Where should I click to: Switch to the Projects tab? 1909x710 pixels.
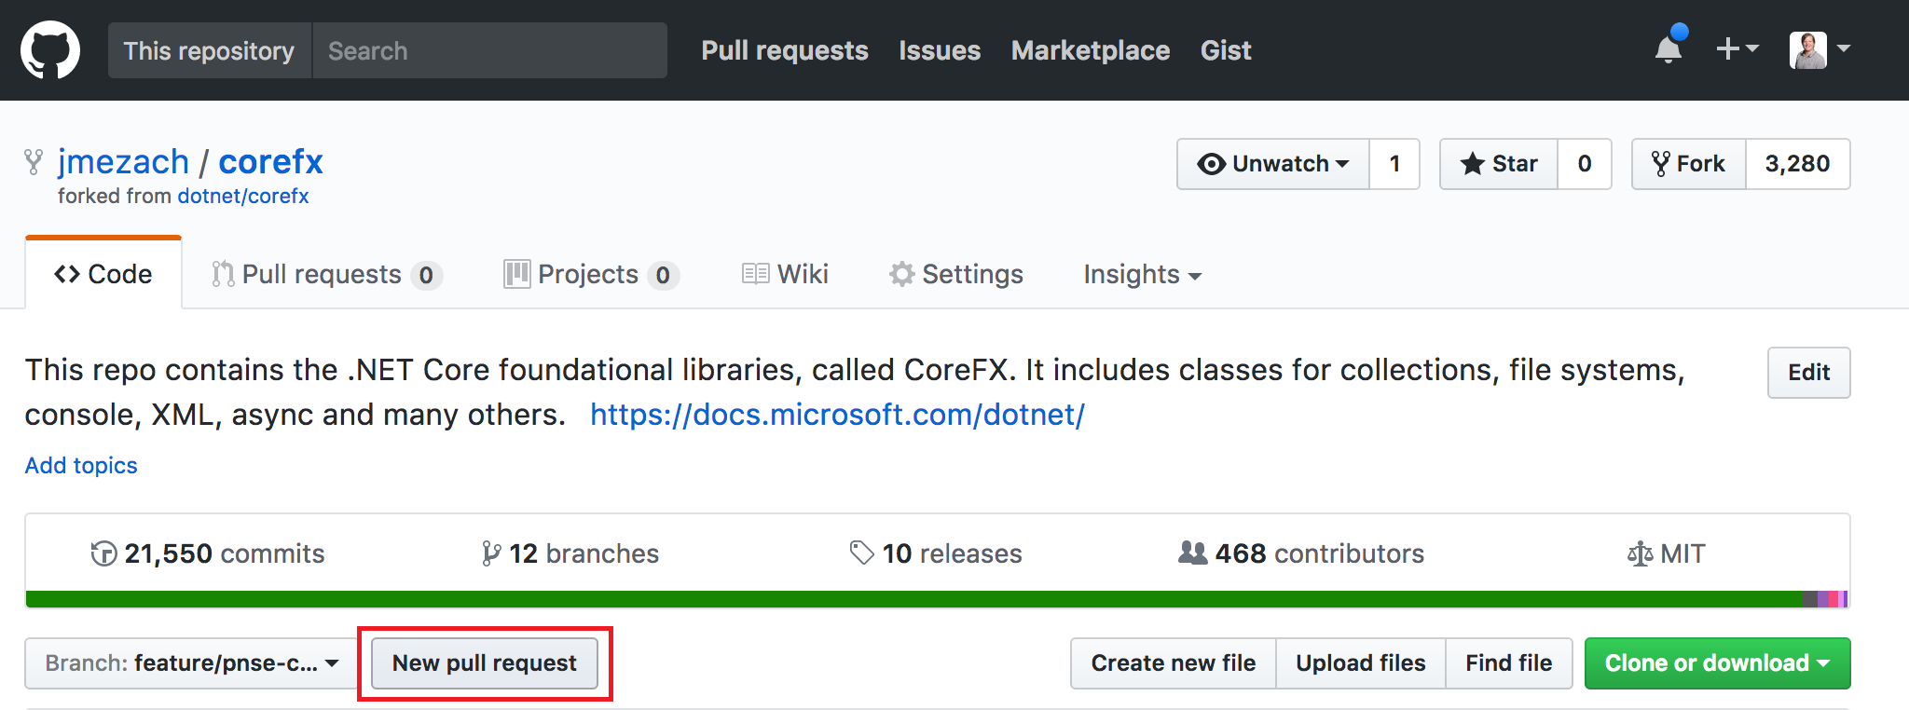[x=591, y=274]
